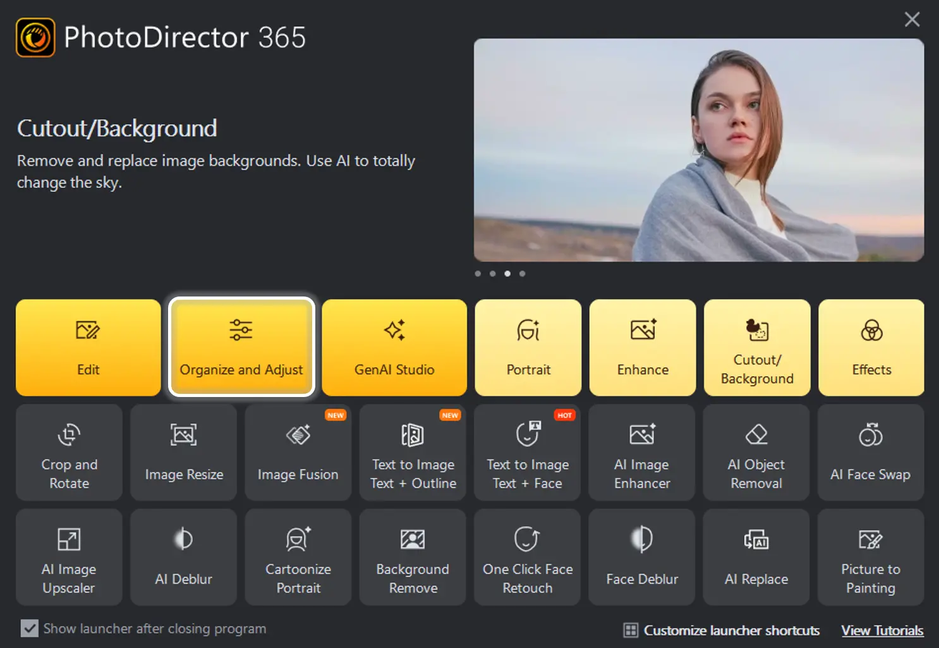Select One Click Face Retouch
The height and width of the screenshot is (648, 939).
pos(526,556)
